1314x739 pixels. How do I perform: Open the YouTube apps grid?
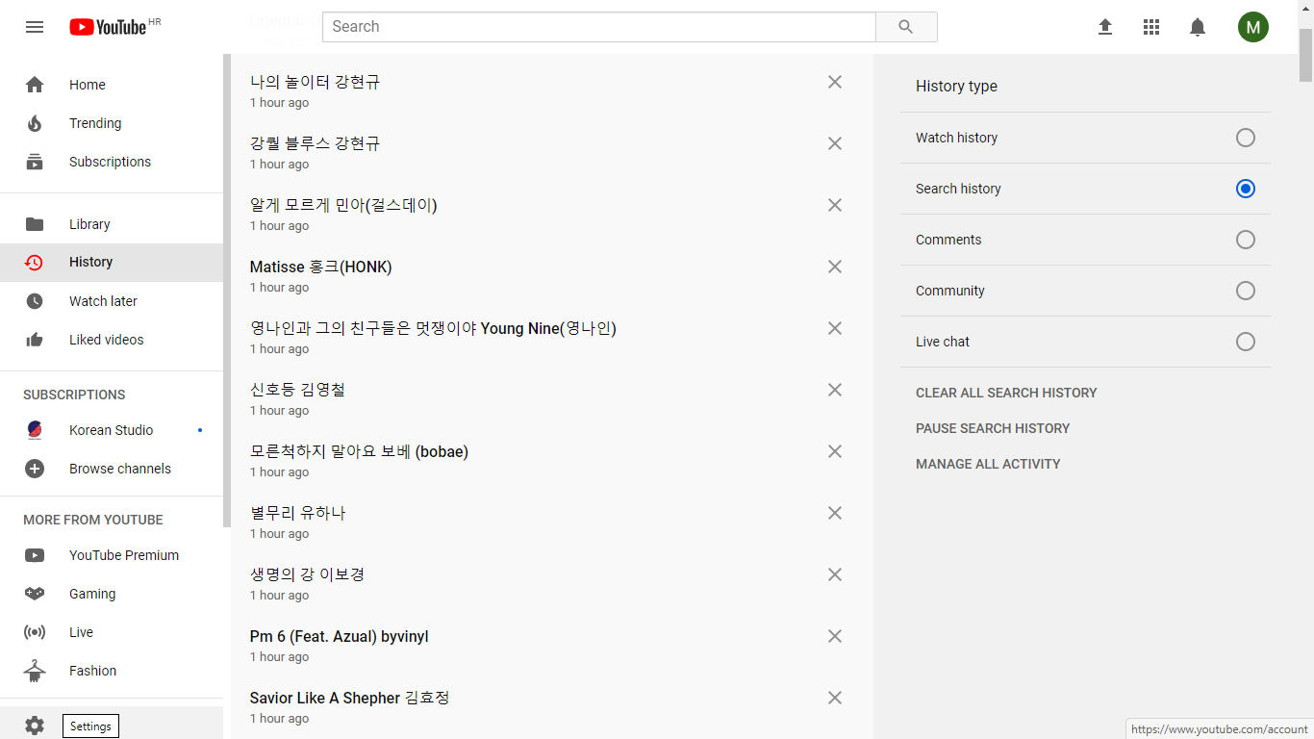[1151, 27]
